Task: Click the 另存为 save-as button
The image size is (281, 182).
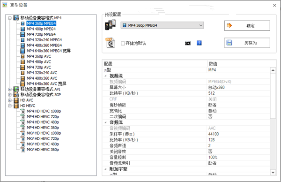Action: click(247, 43)
